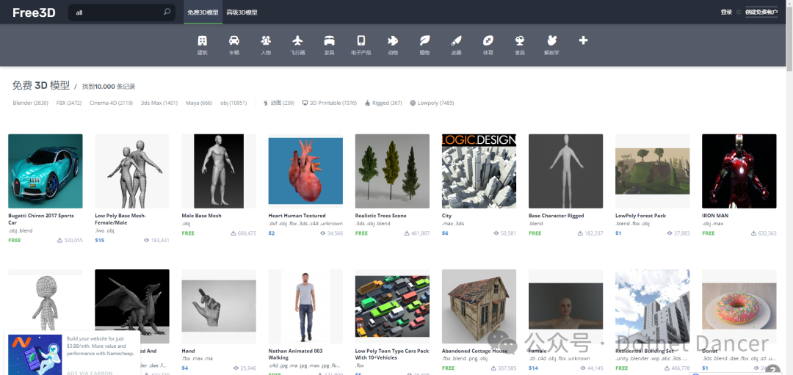The image size is (793, 375).
Task: Show more categories with plus icon
Action: point(583,40)
